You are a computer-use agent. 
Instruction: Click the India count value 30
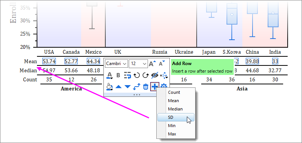pyautogui.click(x=275, y=79)
